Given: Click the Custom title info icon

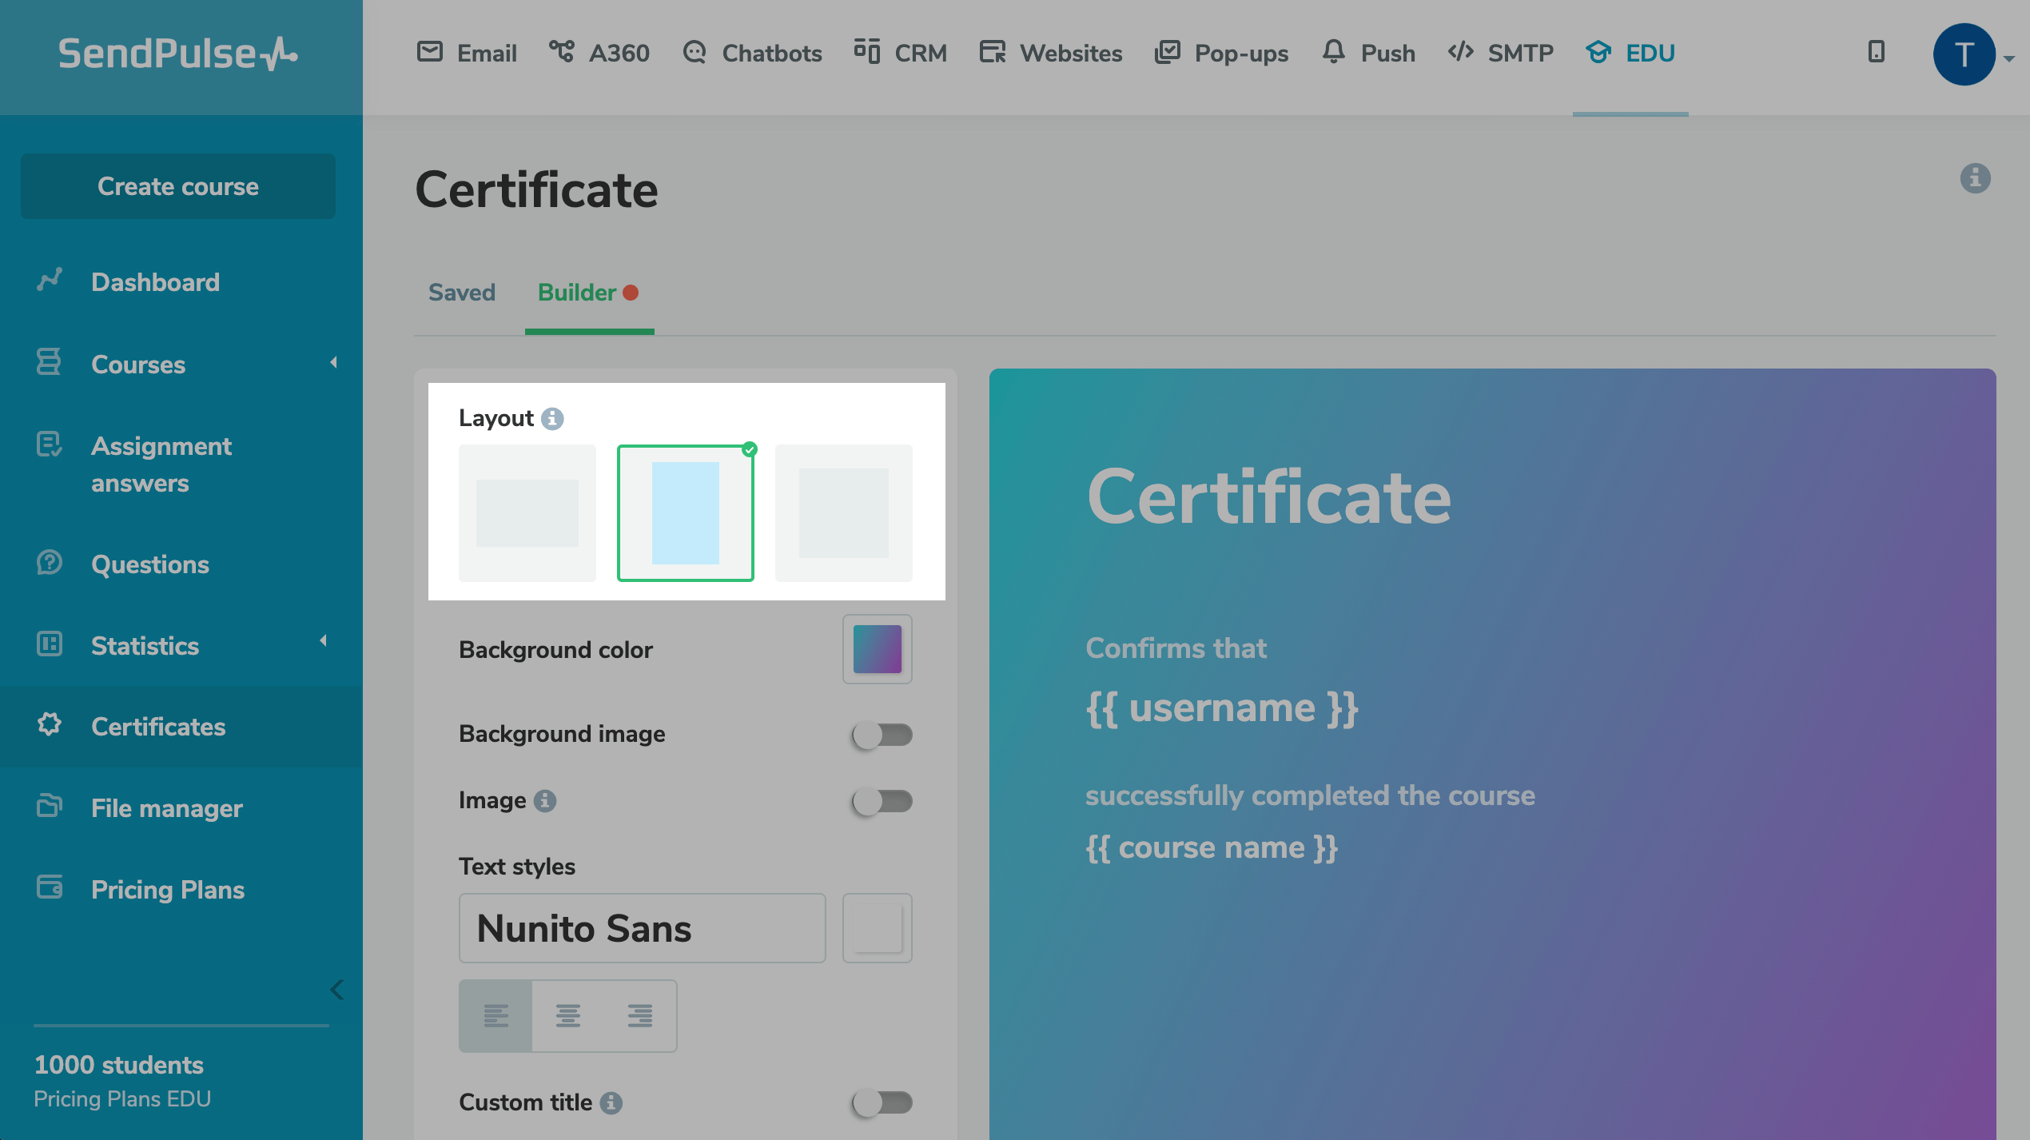Looking at the screenshot, I should pos(611,1102).
